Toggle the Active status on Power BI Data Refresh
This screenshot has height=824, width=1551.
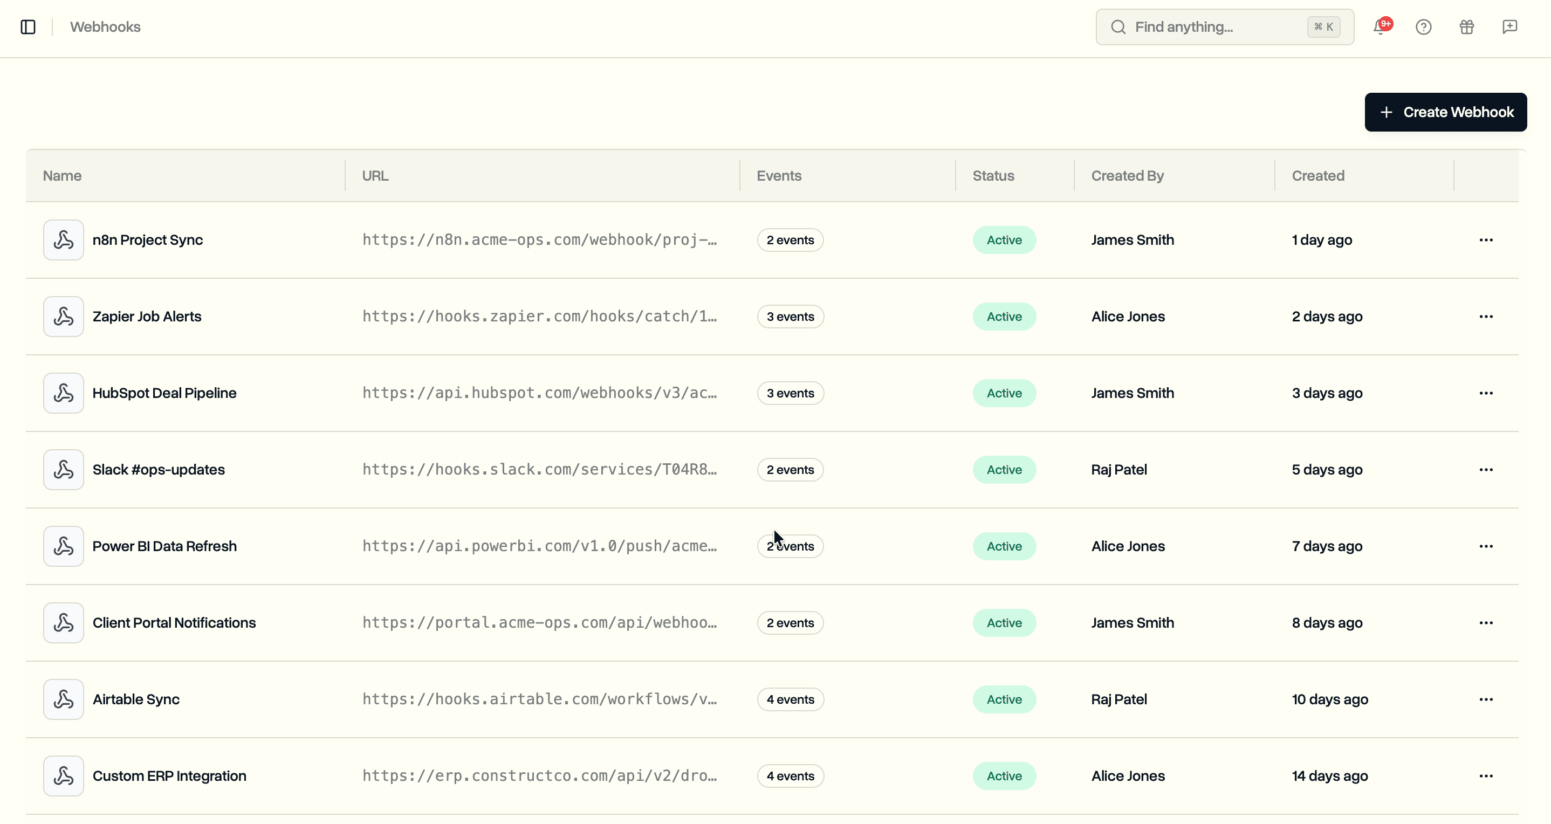point(1003,546)
